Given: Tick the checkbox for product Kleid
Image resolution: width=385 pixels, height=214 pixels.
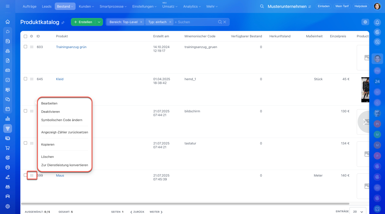Looking at the screenshot, I should tap(26, 79).
